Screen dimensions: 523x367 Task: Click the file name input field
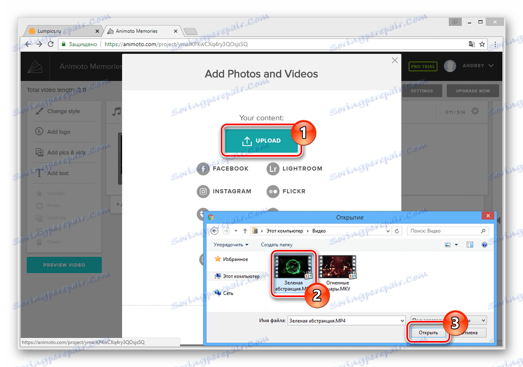[343, 321]
